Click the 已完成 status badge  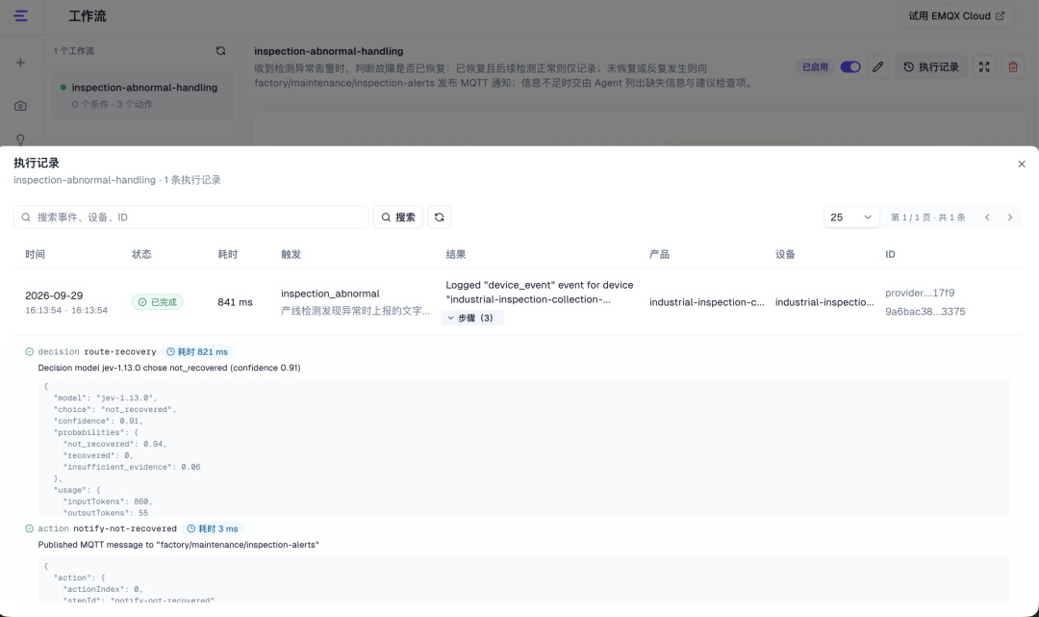(157, 302)
